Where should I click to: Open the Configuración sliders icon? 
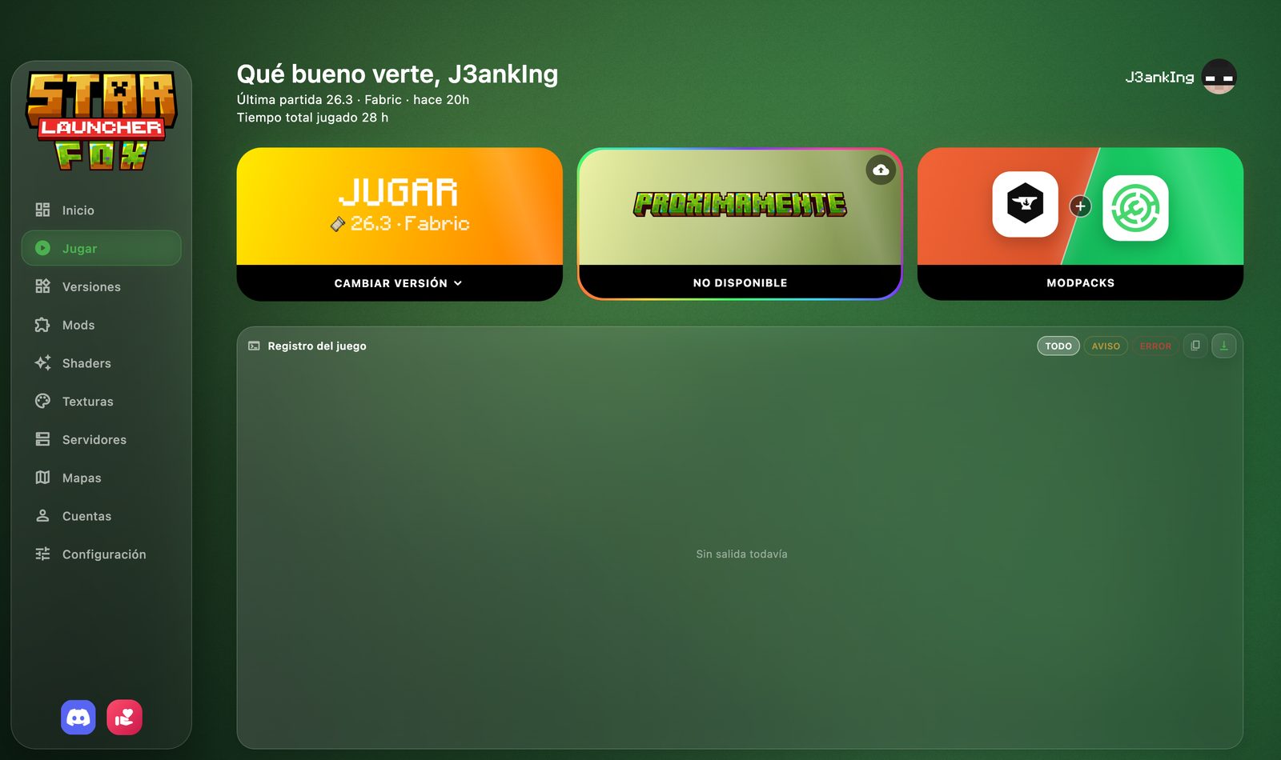[x=42, y=554]
